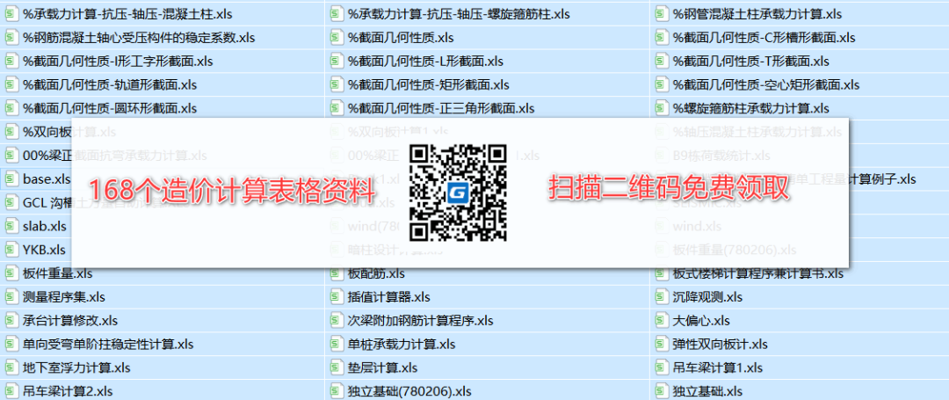This screenshot has height=400, width=949.
Task: Select the file icon for %截面几何性质-圆环形截面.xls
Action: point(11,108)
